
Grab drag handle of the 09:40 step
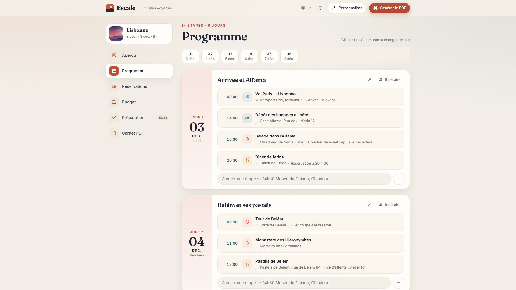222,97
